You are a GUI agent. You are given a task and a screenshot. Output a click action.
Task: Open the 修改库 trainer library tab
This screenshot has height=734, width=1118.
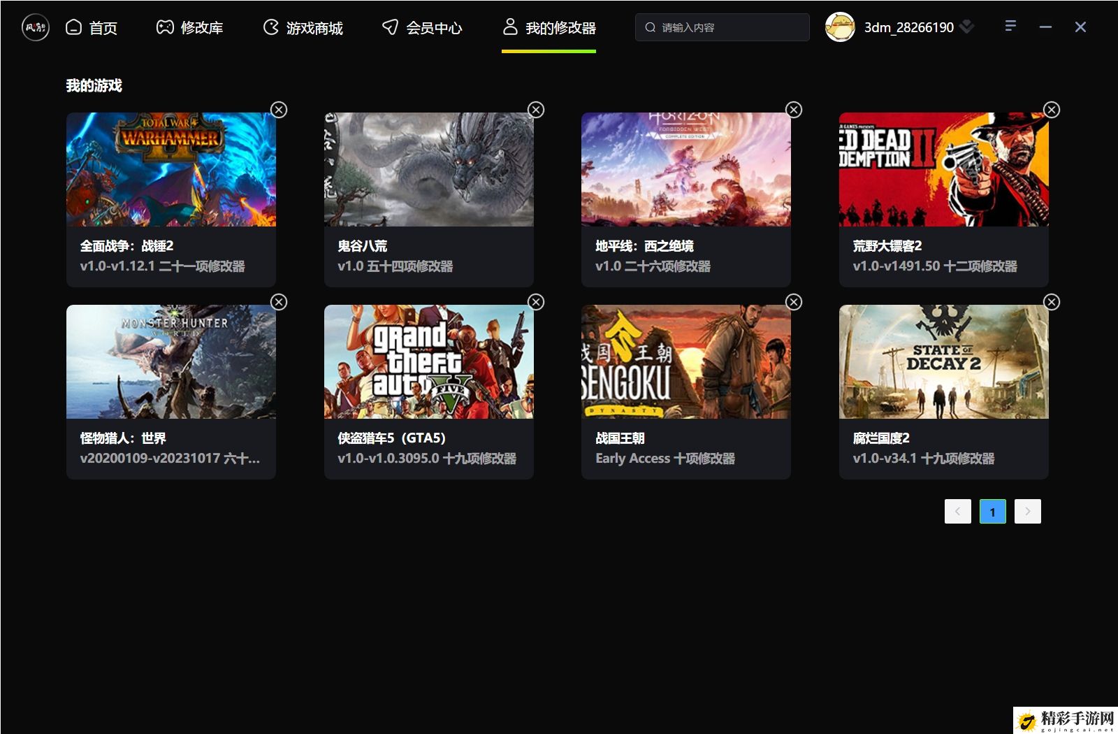click(189, 27)
